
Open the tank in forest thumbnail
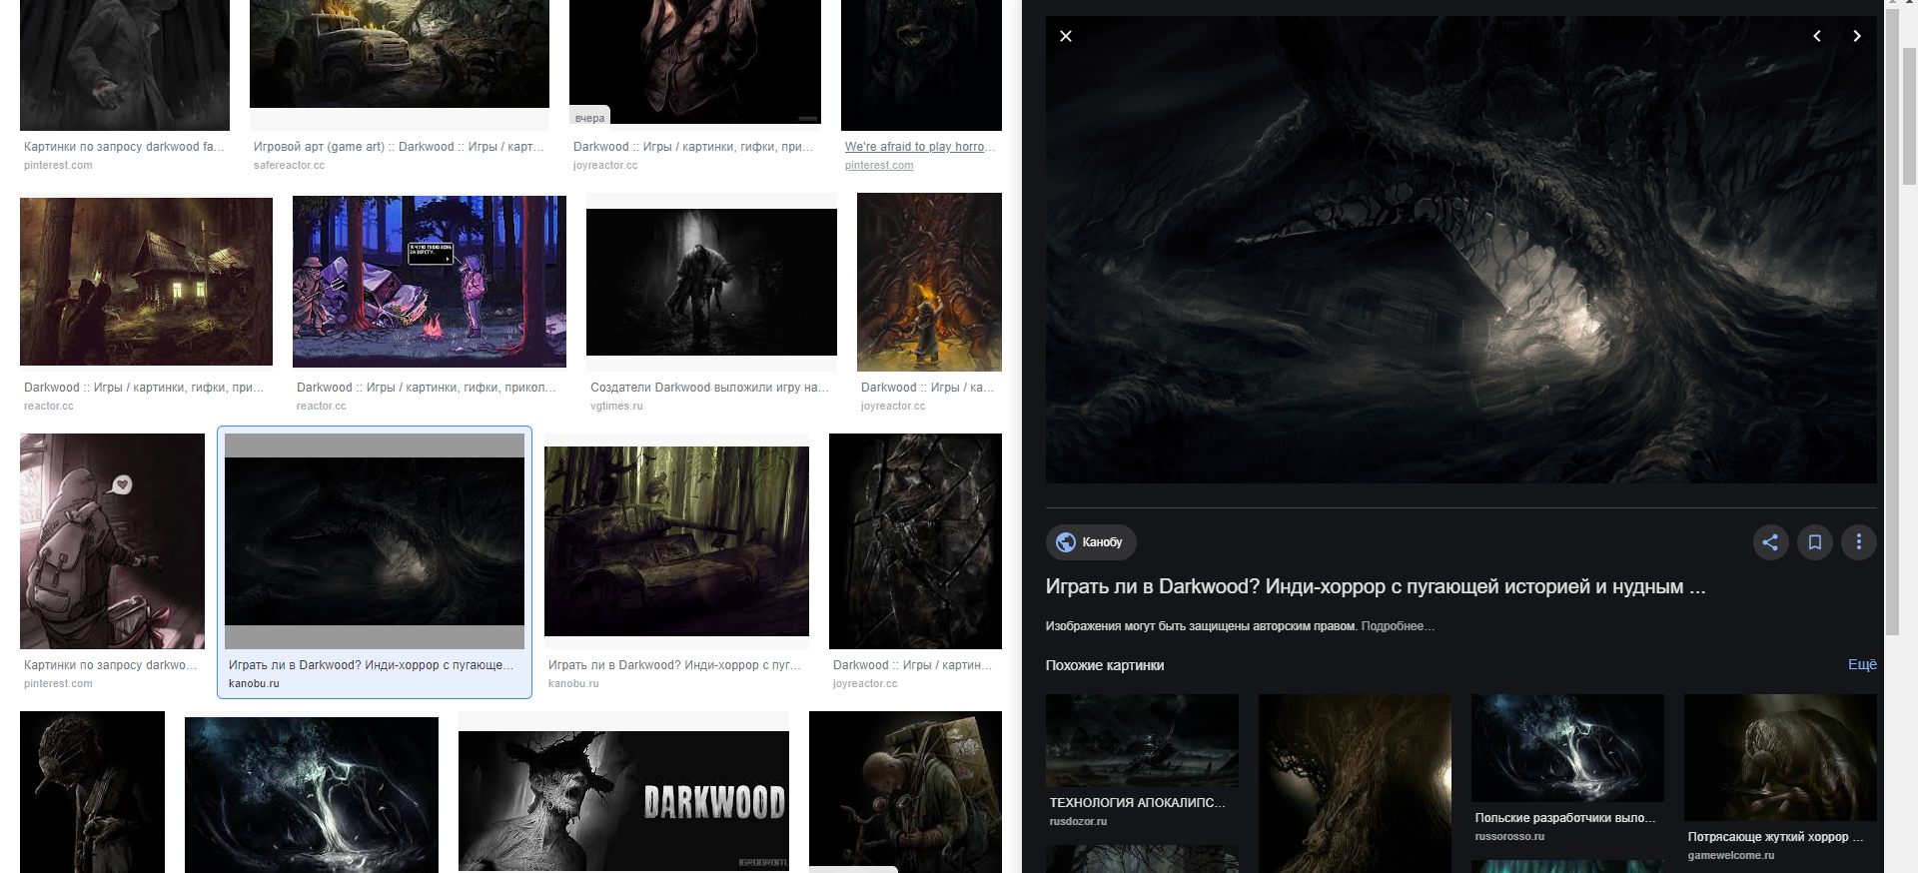[676, 541]
